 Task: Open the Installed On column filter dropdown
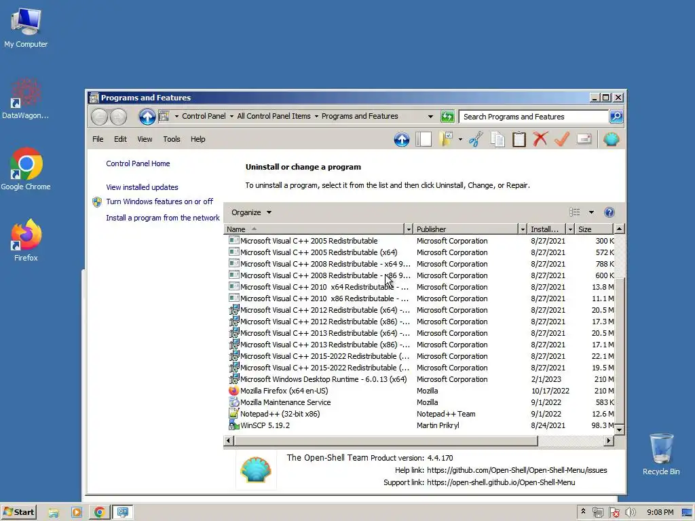[570, 229]
